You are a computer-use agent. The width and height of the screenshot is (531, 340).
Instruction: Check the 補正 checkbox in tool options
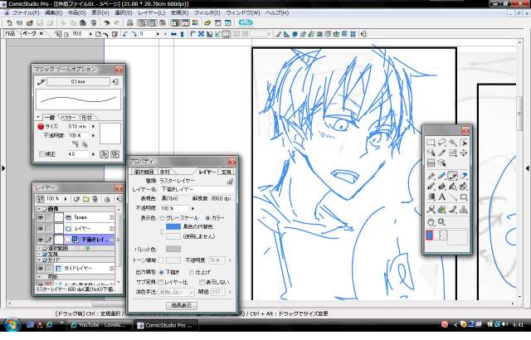41,154
